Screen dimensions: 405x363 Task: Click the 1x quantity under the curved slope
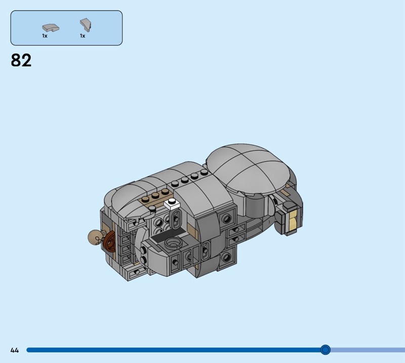tap(45, 36)
